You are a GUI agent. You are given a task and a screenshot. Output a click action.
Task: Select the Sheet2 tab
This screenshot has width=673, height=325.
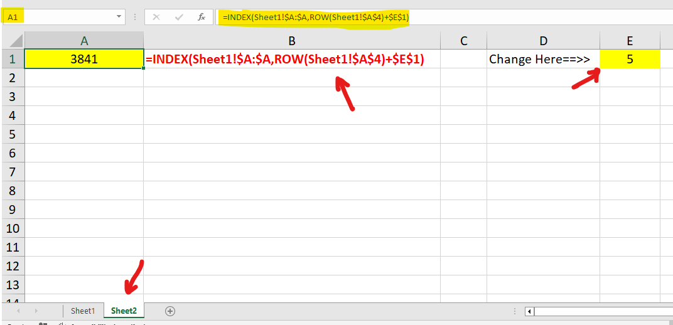pos(124,311)
